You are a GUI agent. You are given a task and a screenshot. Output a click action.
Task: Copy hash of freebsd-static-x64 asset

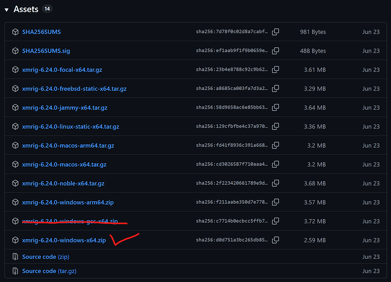(x=275, y=89)
